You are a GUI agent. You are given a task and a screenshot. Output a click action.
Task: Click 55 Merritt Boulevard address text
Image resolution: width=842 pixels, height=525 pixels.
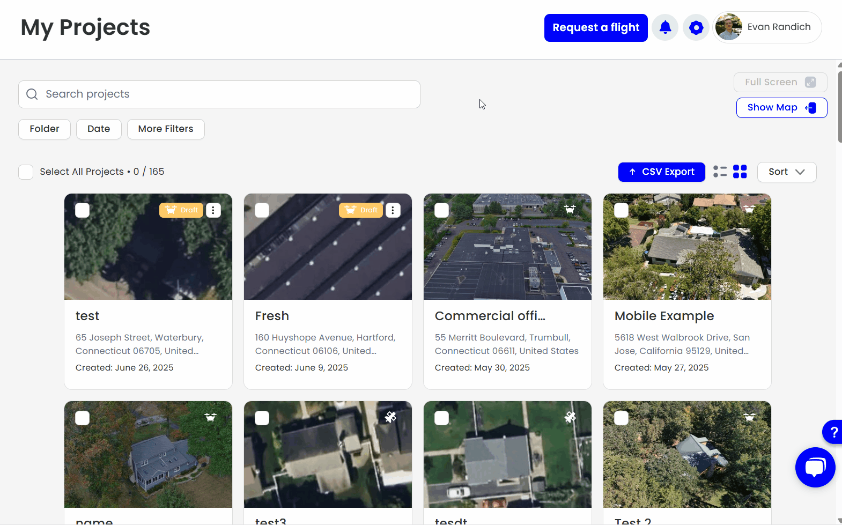tap(506, 344)
